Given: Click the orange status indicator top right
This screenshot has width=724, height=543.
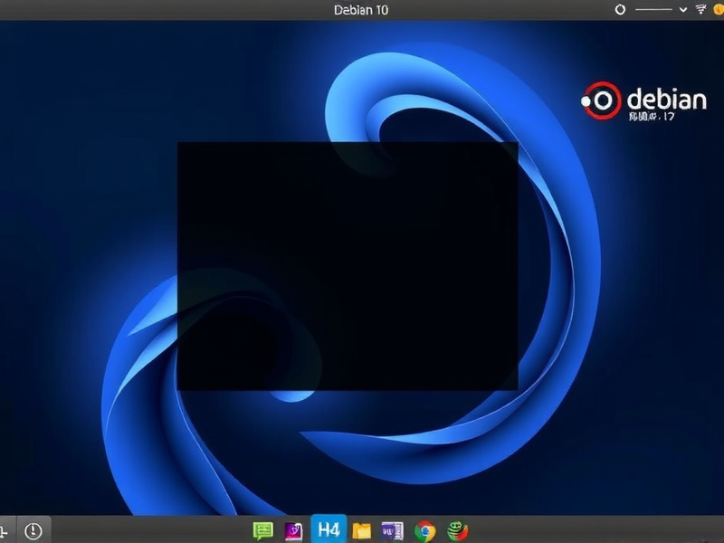Looking at the screenshot, I should click(718, 8).
